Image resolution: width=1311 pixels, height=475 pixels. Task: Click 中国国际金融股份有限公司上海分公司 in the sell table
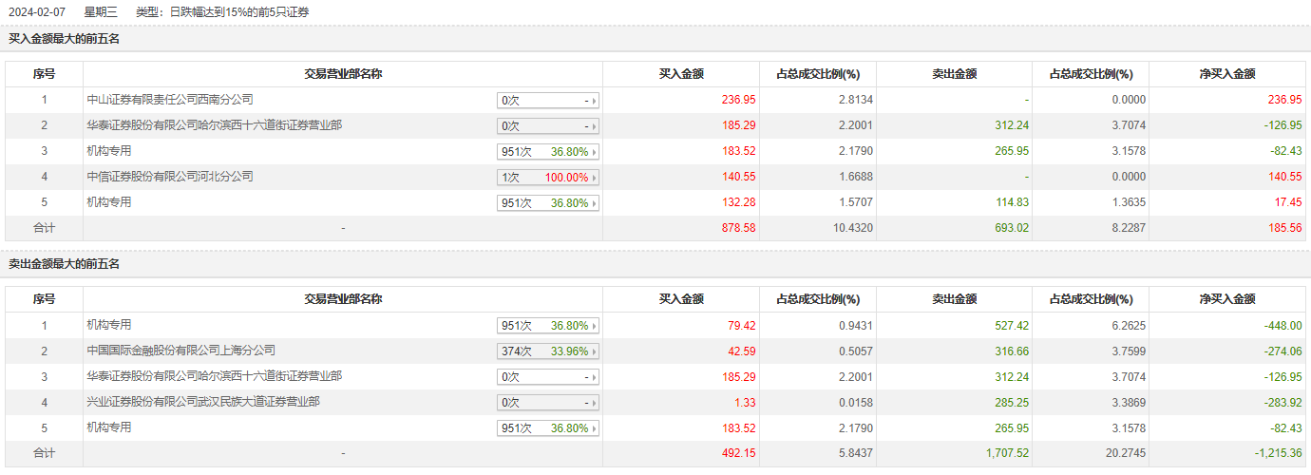coord(180,350)
